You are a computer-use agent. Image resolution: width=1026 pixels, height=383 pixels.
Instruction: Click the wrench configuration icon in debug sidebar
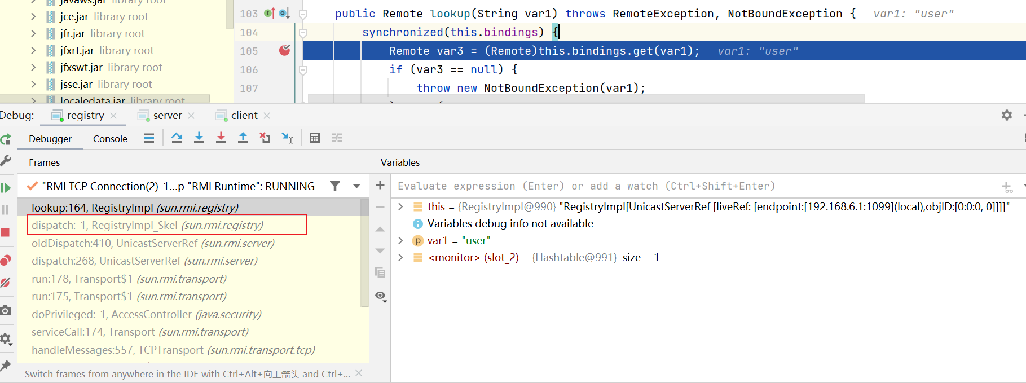pos(6,161)
